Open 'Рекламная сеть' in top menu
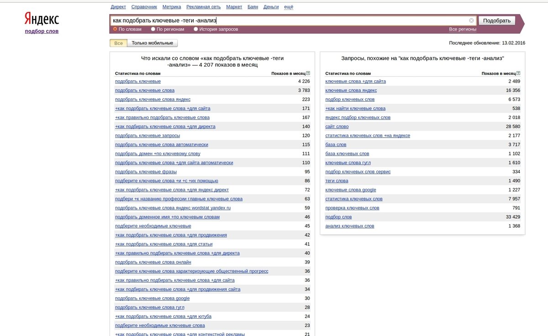Screen dimensions: 548x336 point(203,7)
